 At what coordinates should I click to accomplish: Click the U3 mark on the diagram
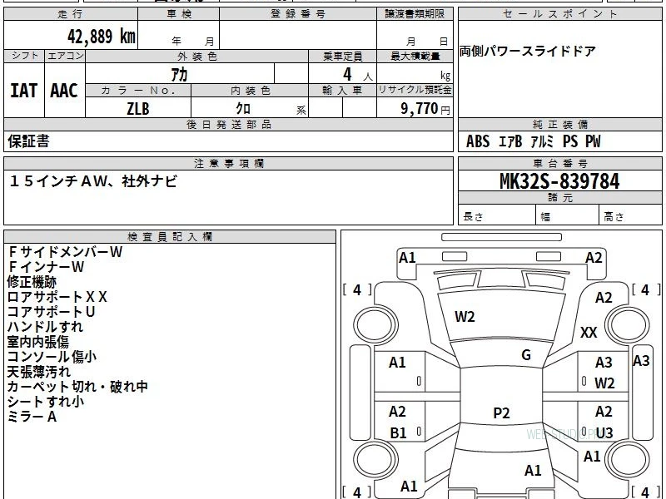tap(604, 433)
